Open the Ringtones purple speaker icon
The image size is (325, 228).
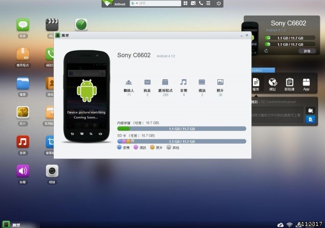click(23, 171)
